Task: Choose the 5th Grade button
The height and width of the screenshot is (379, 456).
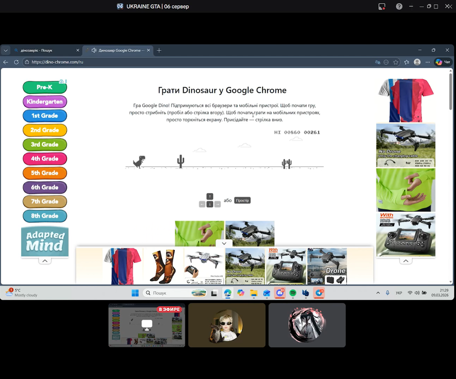Action: tap(45, 173)
